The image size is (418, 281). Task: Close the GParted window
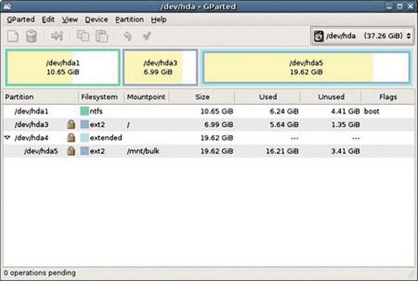coord(411,7)
